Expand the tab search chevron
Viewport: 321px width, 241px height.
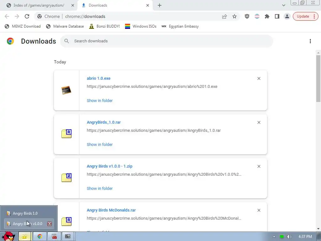pos(283,5)
